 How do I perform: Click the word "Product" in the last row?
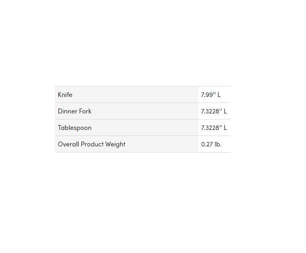[92, 144]
